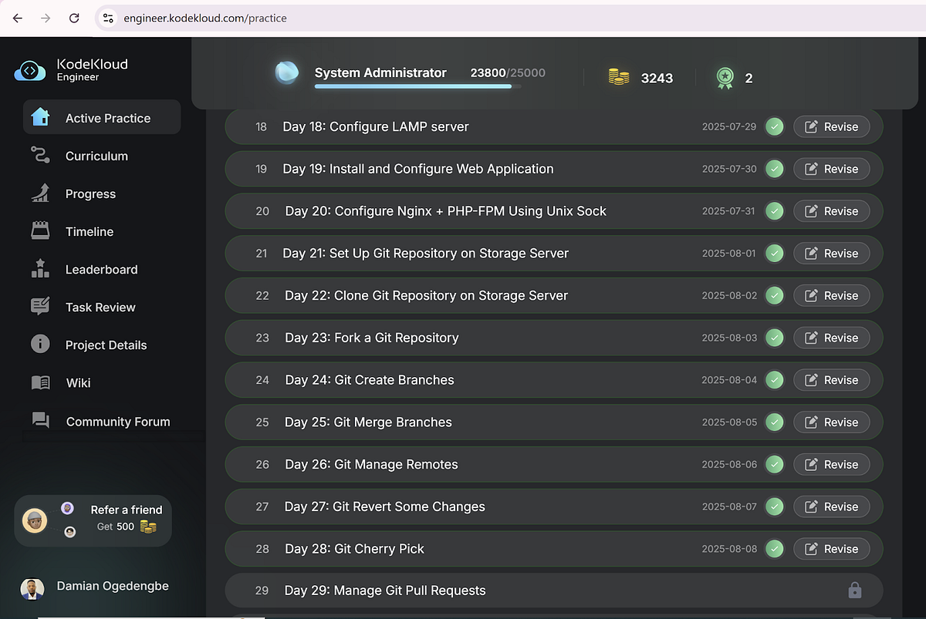Click the Progress chart icon
The image size is (926, 619).
[40, 193]
